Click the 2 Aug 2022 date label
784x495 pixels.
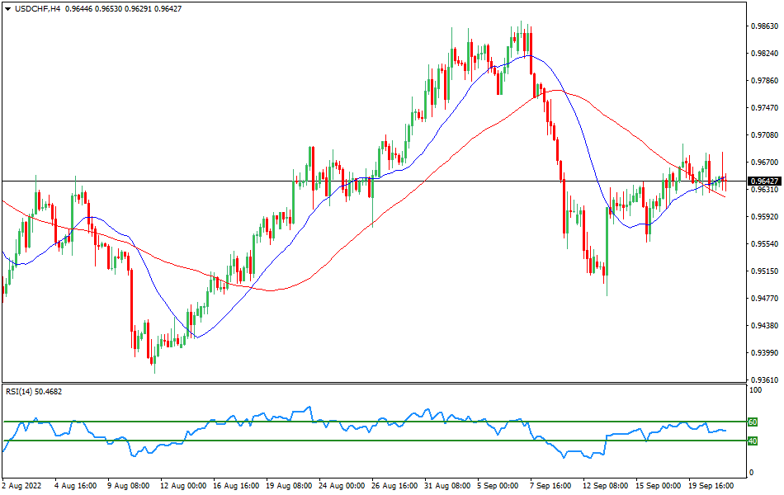click(x=21, y=486)
